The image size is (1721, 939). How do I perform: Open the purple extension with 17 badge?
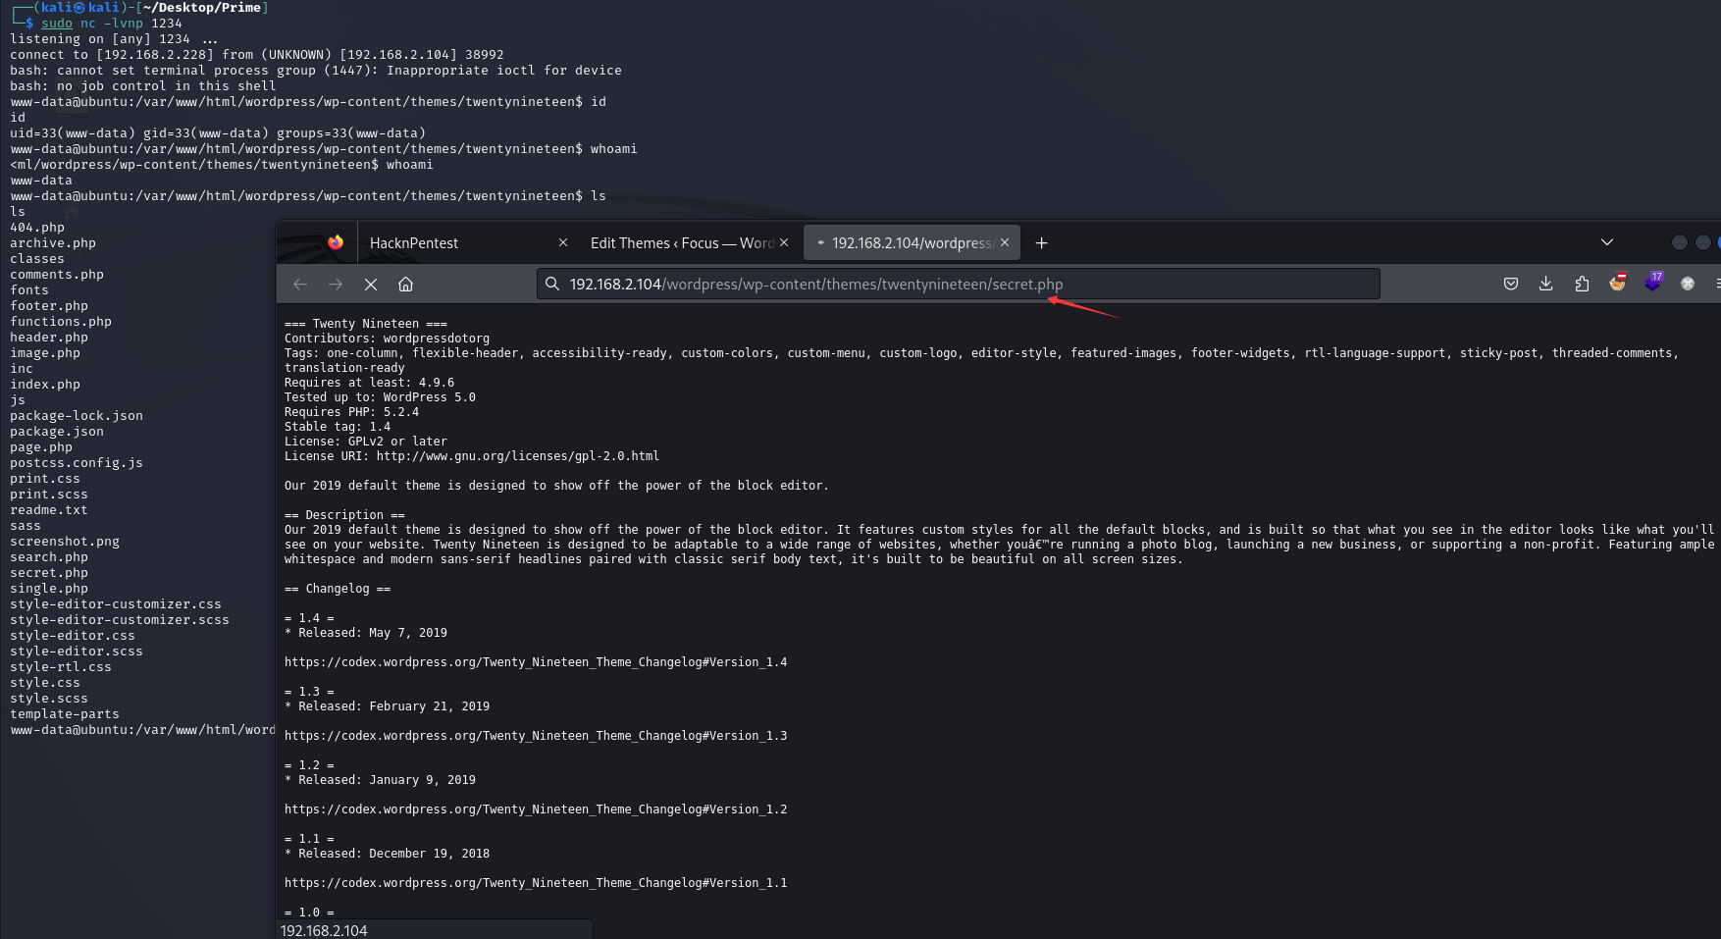click(1653, 282)
